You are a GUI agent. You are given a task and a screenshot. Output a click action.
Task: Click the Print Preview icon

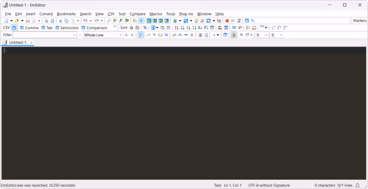[52, 21]
